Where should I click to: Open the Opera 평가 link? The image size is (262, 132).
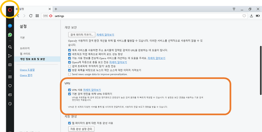point(26,75)
